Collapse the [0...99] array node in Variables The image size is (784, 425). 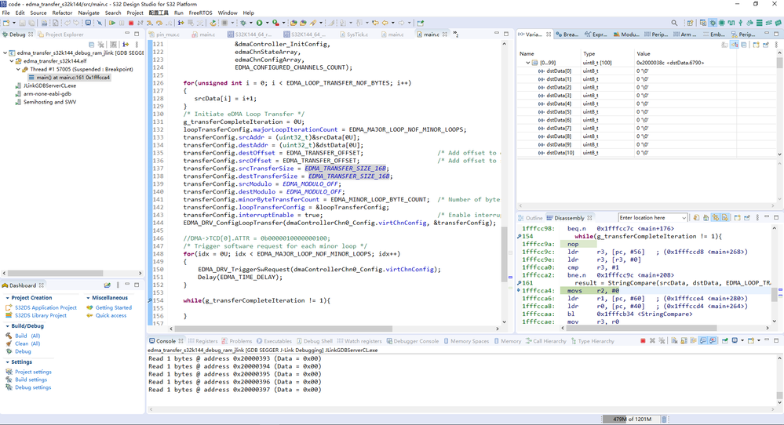coord(528,63)
